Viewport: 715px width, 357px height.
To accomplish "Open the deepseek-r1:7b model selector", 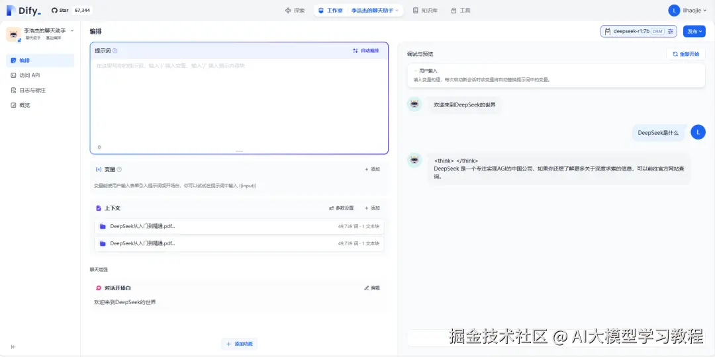I will [639, 32].
